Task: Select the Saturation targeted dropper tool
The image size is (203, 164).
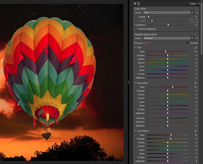Action: pos(196,83)
